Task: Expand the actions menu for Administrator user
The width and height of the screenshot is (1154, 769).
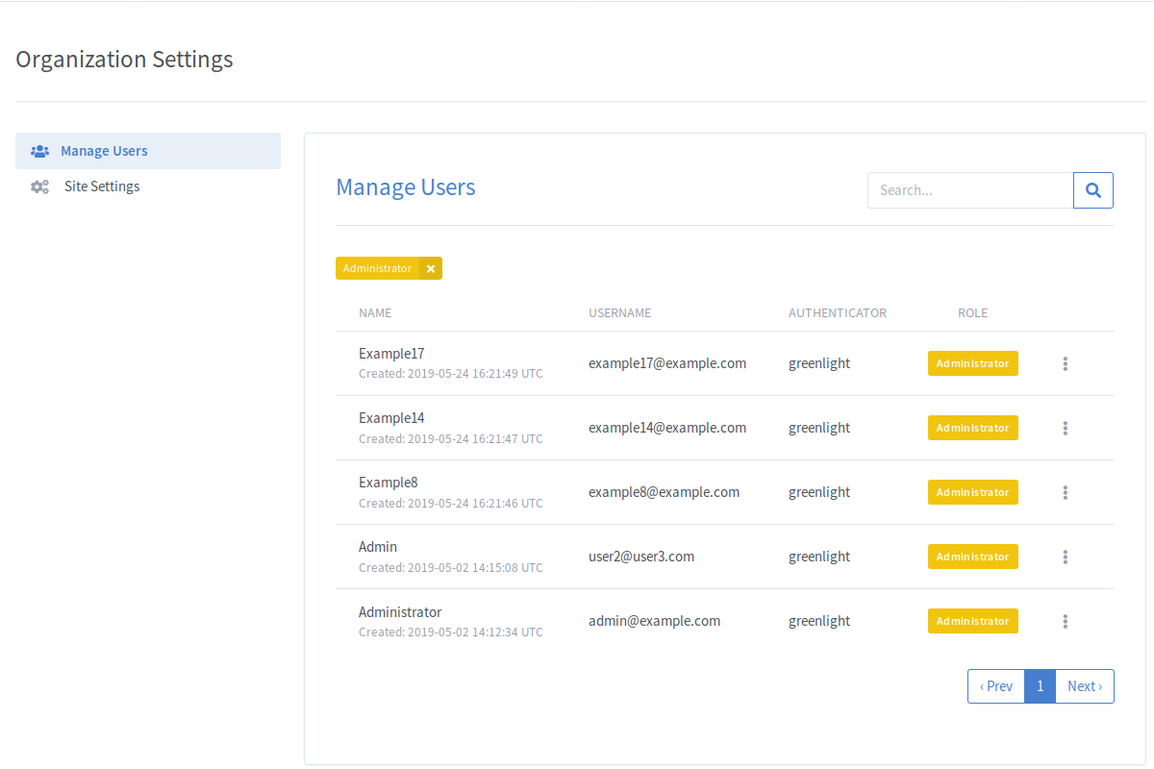Action: 1066,621
